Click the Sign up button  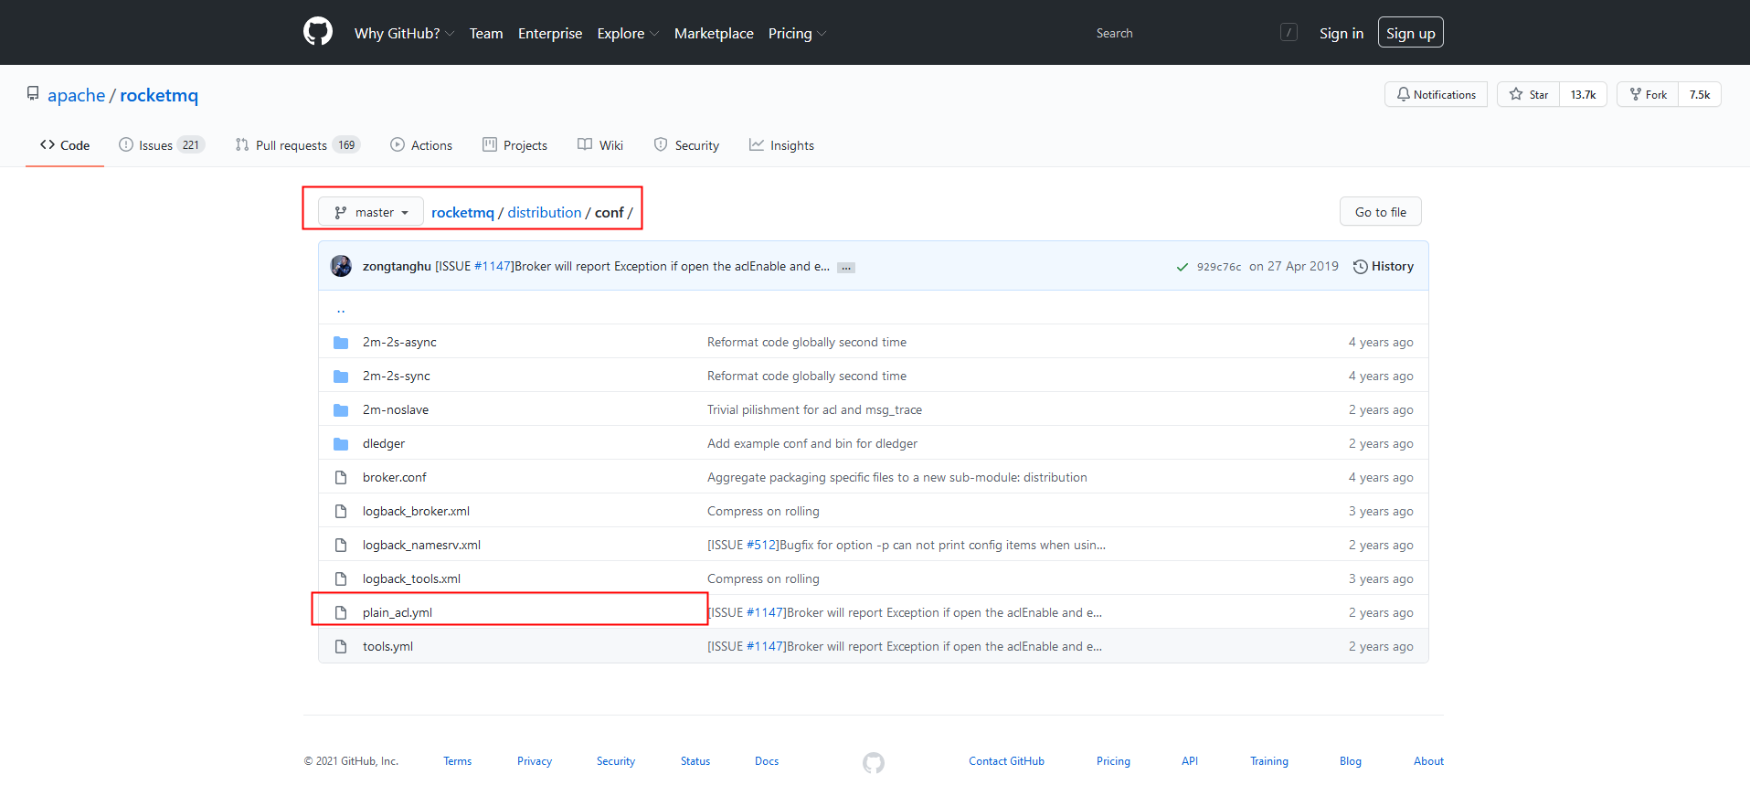1411,33
